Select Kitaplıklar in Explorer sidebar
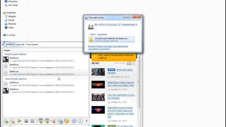This screenshot has width=226, height=127. tap(10, 13)
